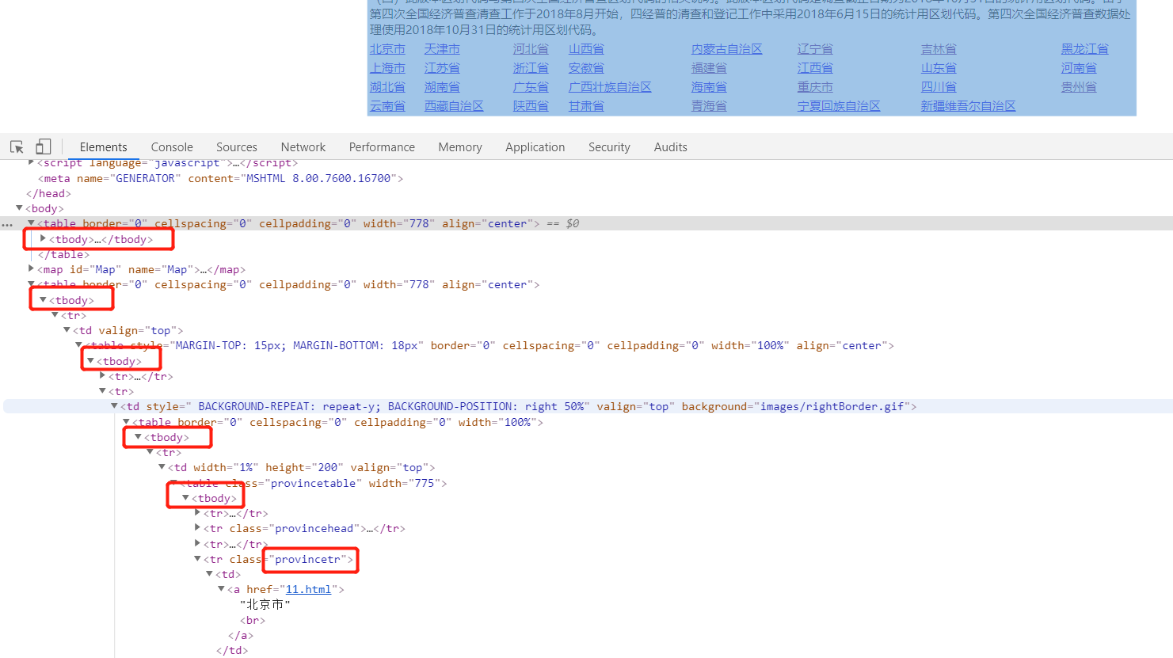1173x658 pixels.
Task: Select the Application tab
Action: [535, 147]
